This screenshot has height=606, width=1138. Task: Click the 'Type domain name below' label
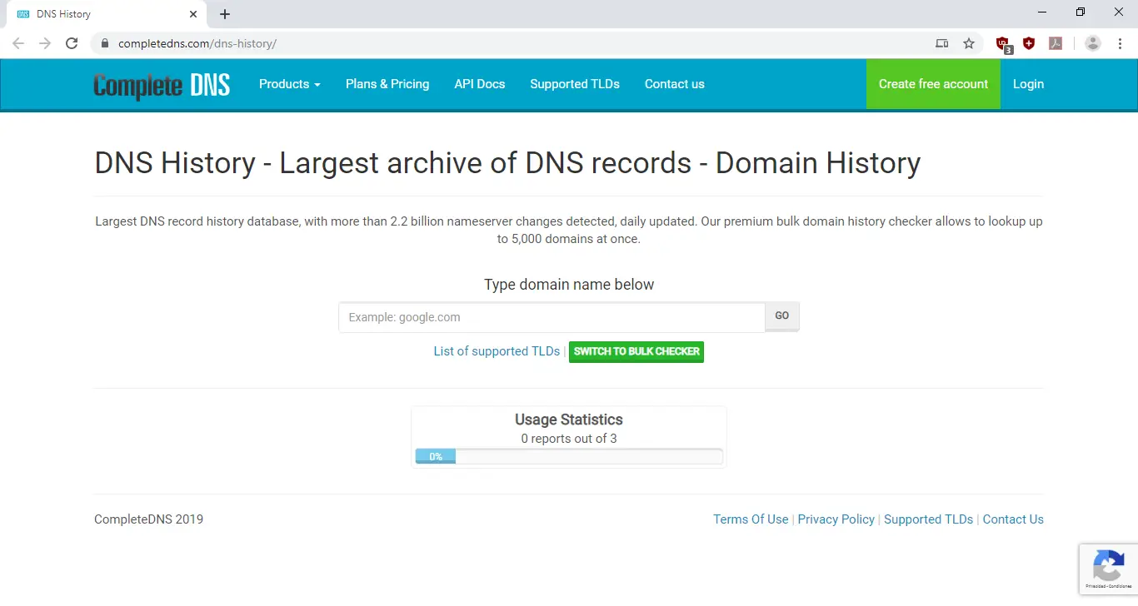(569, 285)
